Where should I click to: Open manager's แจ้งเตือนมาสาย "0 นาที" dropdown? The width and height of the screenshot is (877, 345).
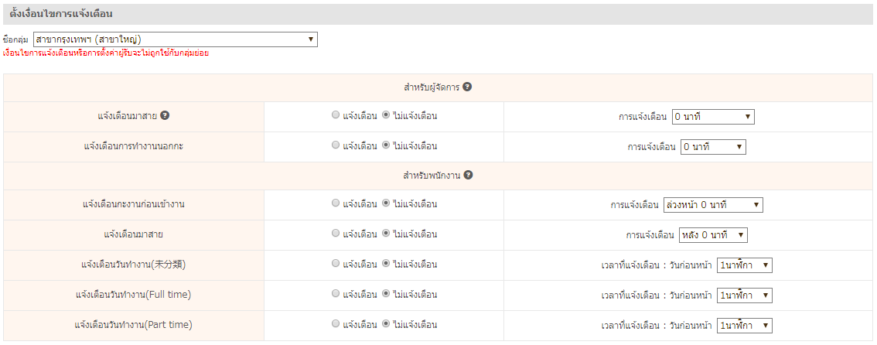pyautogui.click(x=712, y=117)
